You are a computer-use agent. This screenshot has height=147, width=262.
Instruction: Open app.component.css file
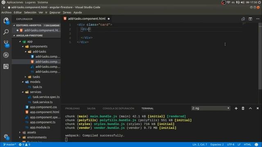tap(43, 107)
